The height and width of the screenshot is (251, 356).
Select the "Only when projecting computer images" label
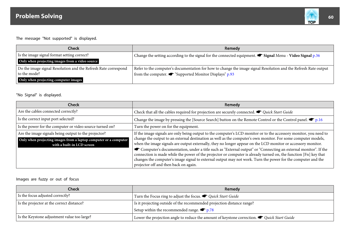coord(50,80)
